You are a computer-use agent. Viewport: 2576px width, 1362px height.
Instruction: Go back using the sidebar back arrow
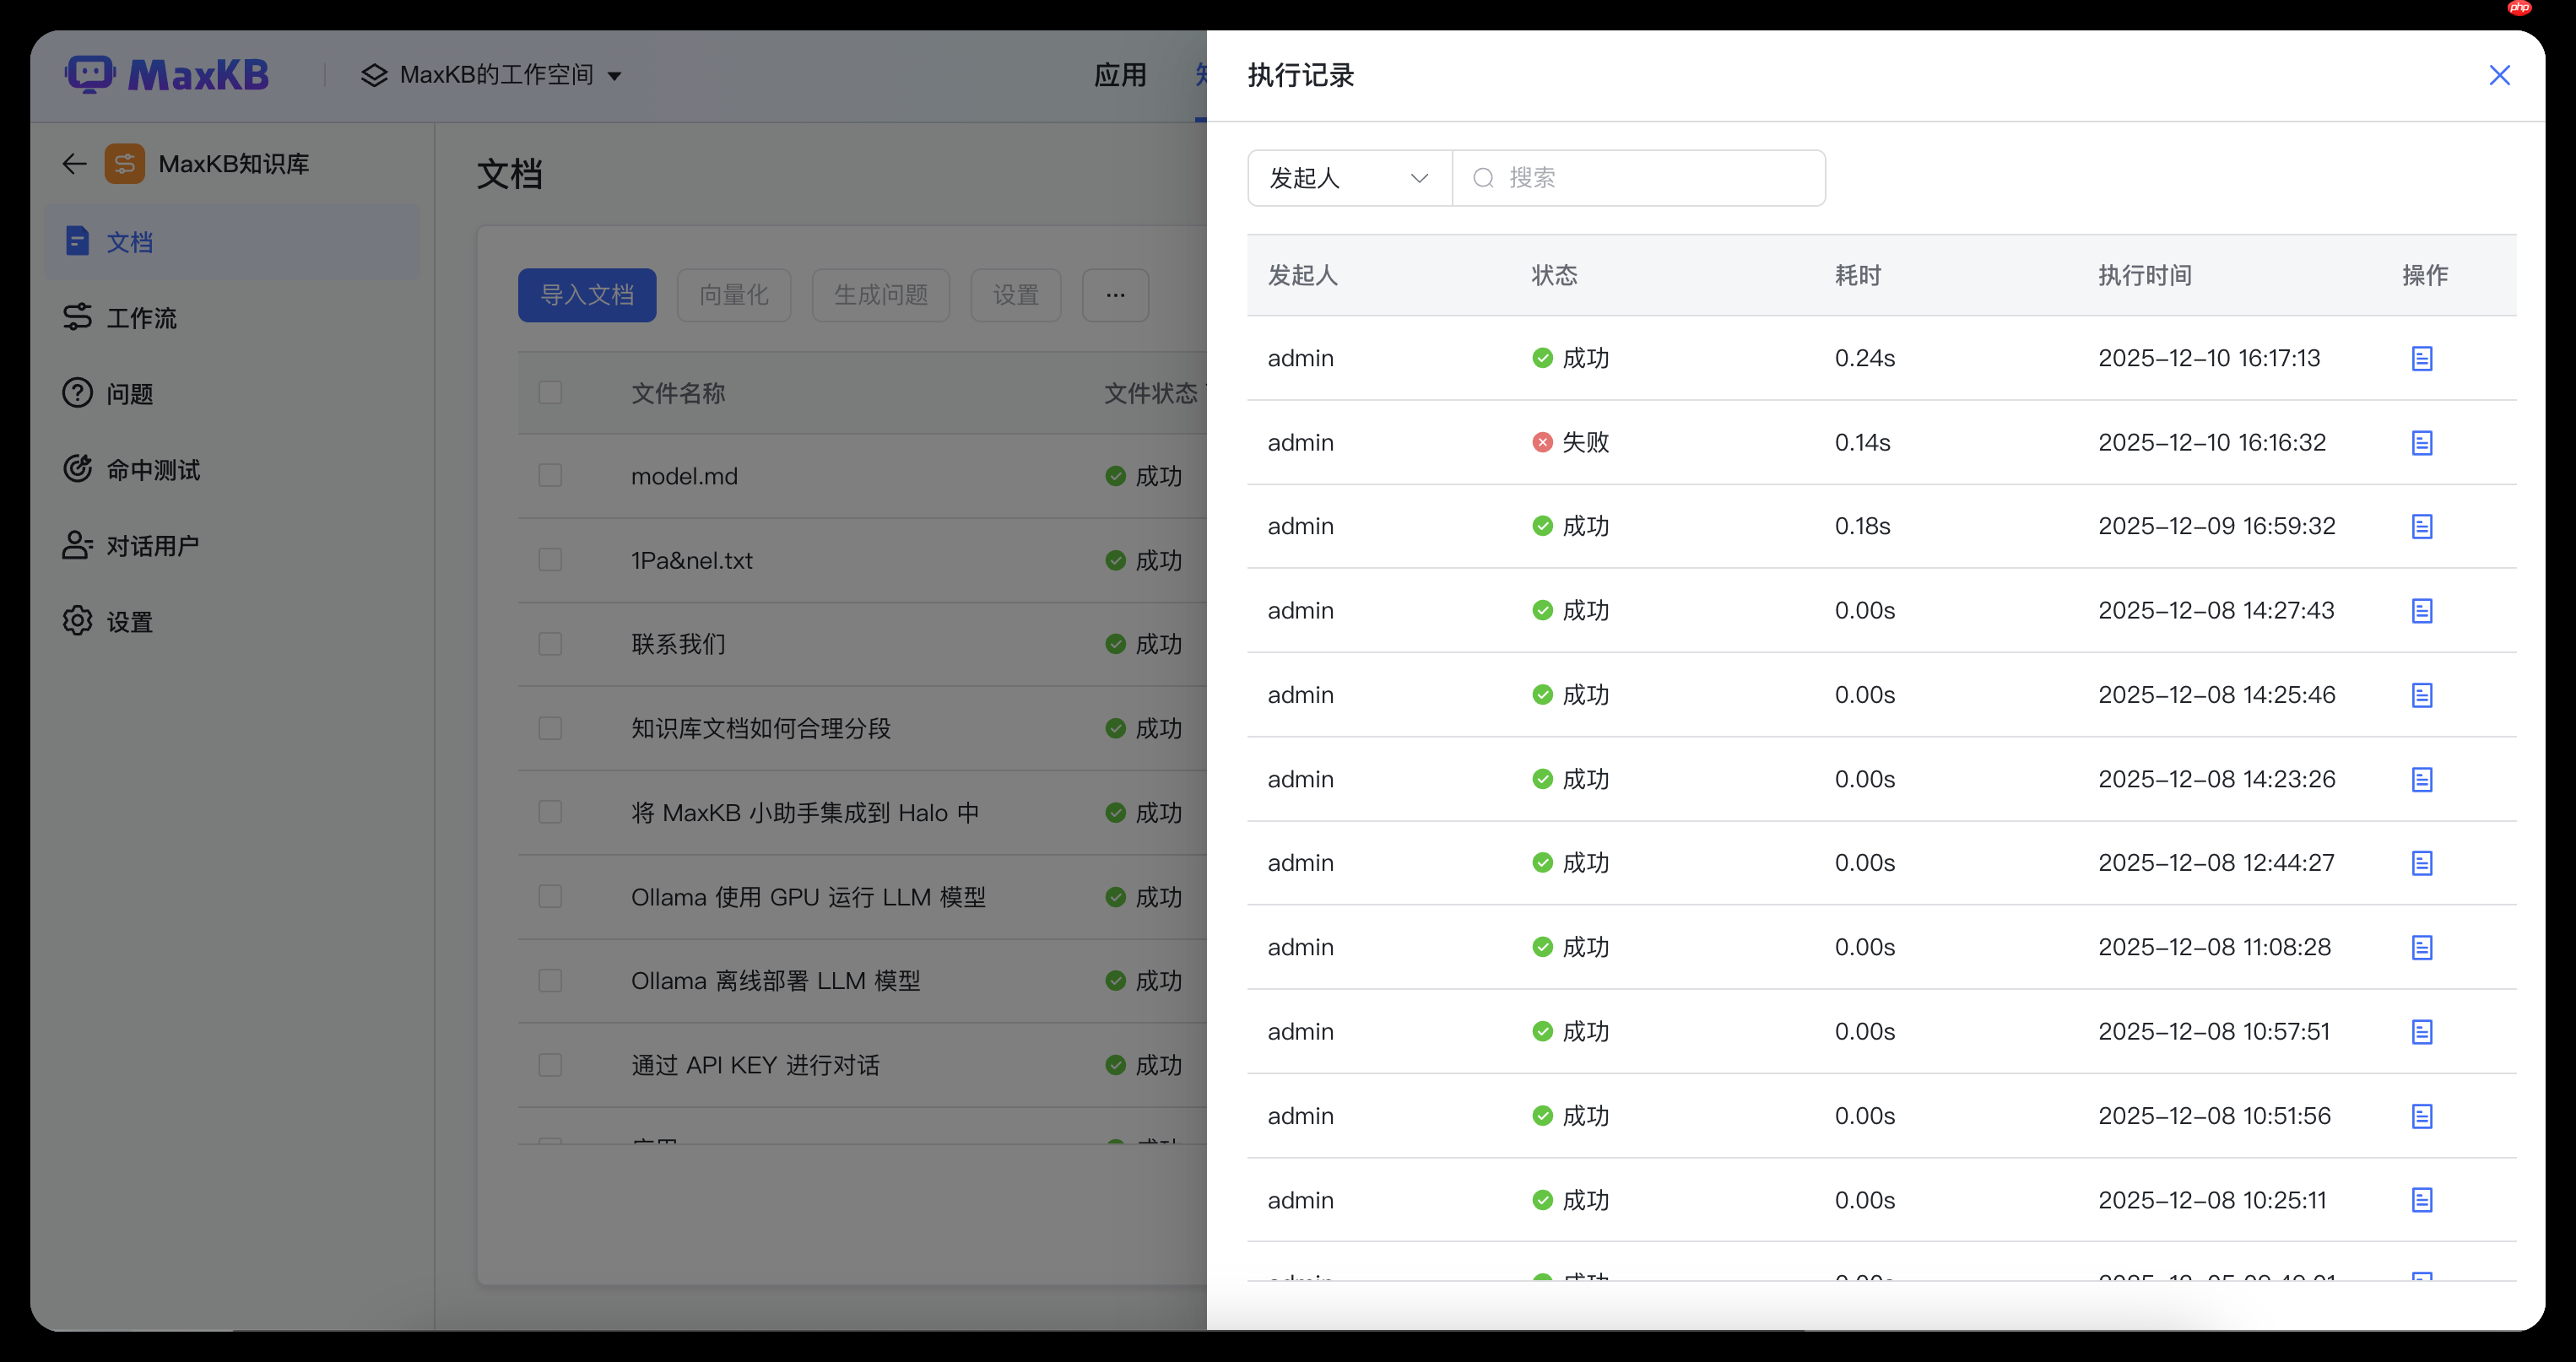click(74, 163)
